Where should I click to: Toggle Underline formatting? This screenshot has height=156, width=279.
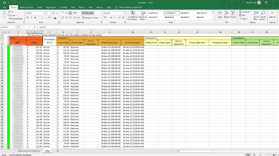(x=35, y=18)
